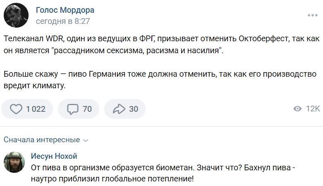
Task: Like the post with the heart icon
Action: click(x=16, y=109)
